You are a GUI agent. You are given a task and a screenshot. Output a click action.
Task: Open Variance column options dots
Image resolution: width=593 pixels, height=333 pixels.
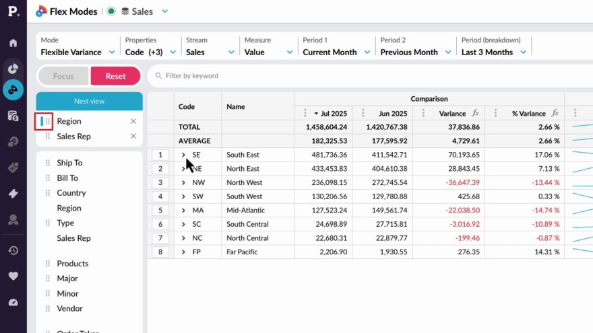pyautogui.click(x=423, y=113)
